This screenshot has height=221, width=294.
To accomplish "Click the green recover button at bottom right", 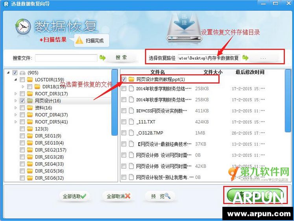I will [255, 195].
